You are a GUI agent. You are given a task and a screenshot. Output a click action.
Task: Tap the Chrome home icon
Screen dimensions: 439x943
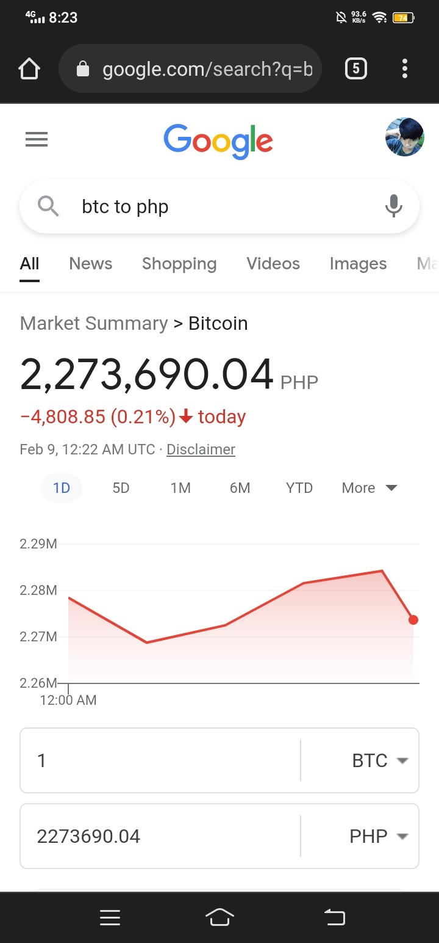(29, 68)
